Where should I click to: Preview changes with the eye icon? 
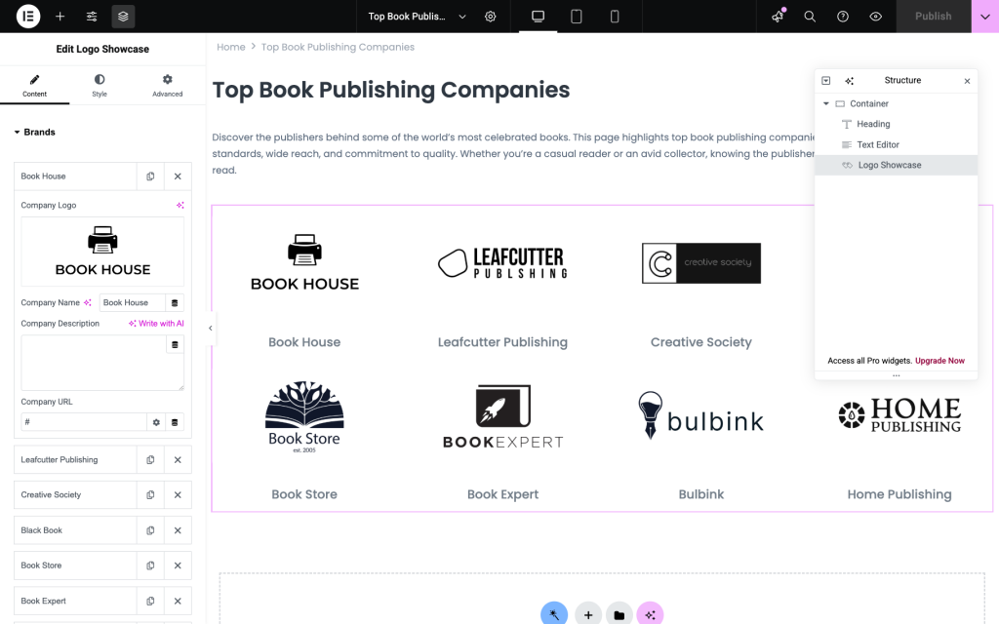[876, 17]
